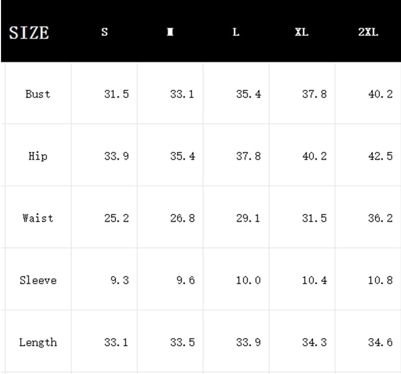
Task: Click Waist value 29.1 for size L
Action: (249, 218)
